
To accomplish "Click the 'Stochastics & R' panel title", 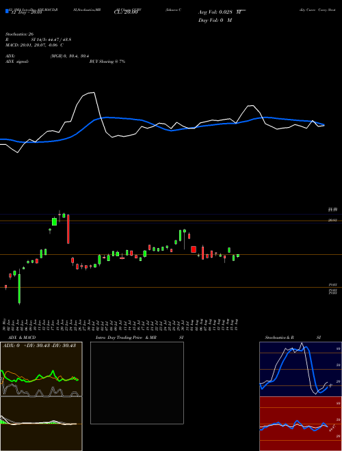I will 279,338.
